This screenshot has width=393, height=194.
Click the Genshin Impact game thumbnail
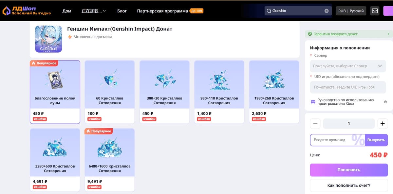point(48,39)
